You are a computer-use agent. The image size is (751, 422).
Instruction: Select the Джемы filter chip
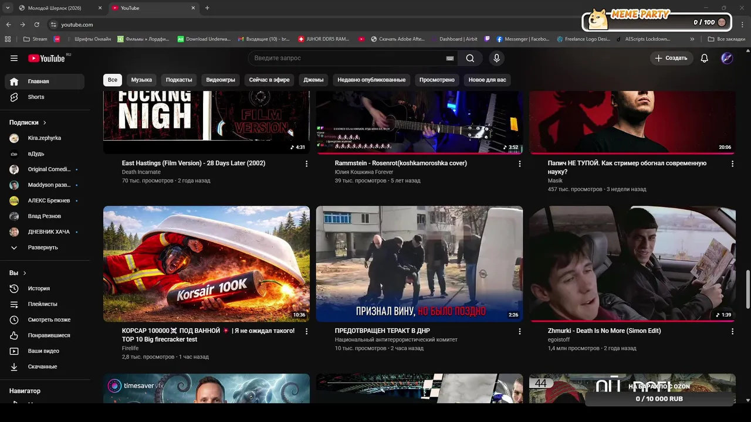point(313,80)
